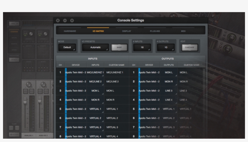Click input row 6 device Apollo Twin MkII - 2
Screen dimensions: 248x142
(x=76, y=118)
